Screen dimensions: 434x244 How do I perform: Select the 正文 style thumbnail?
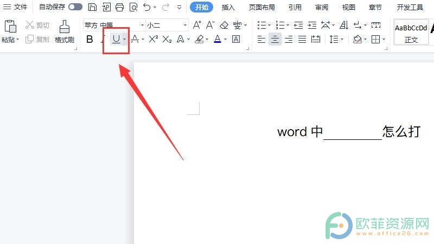pos(411,32)
